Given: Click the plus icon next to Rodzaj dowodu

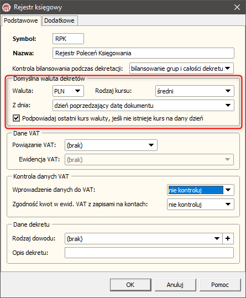Looking at the screenshot, I should 228,238.
